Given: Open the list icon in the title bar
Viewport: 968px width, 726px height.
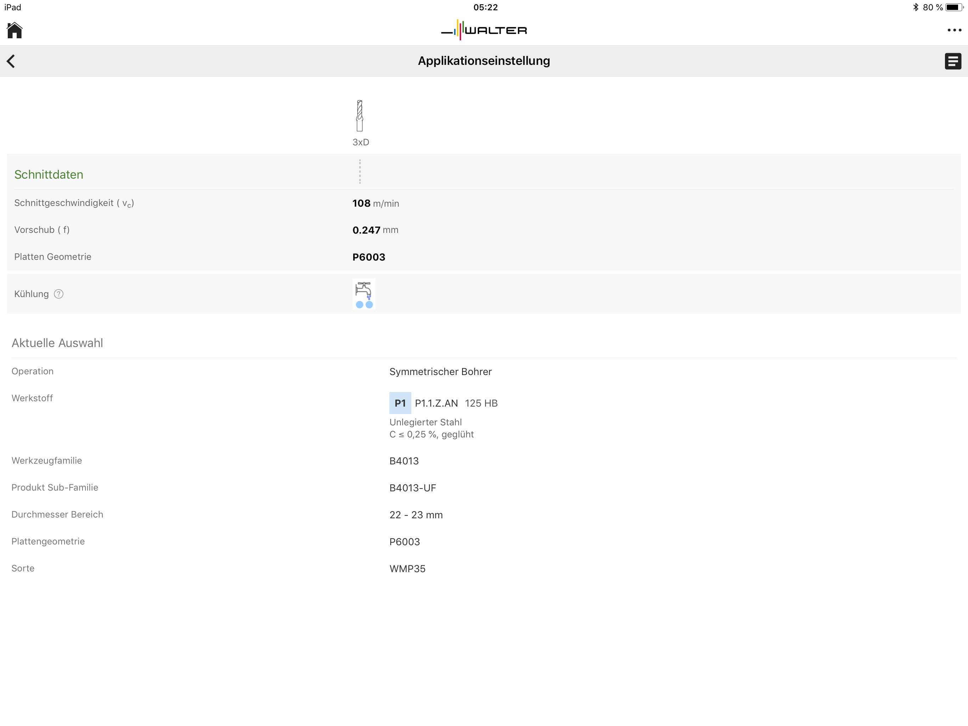Looking at the screenshot, I should coord(952,61).
